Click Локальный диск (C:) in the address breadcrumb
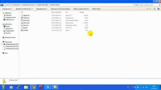The height and width of the screenshot is (90, 161). [28, 5]
